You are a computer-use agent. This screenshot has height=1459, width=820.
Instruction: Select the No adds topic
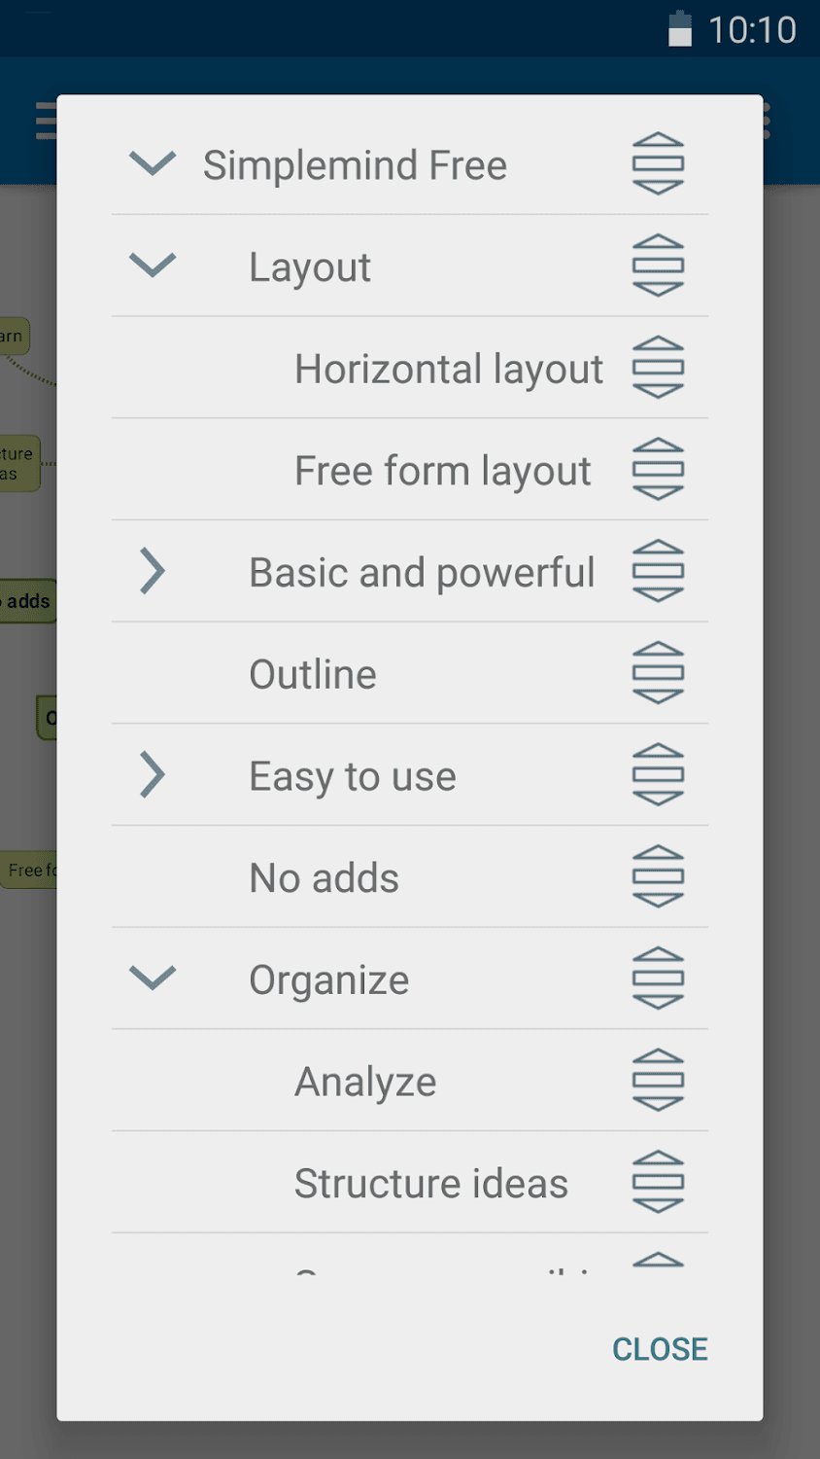pos(325,878)
